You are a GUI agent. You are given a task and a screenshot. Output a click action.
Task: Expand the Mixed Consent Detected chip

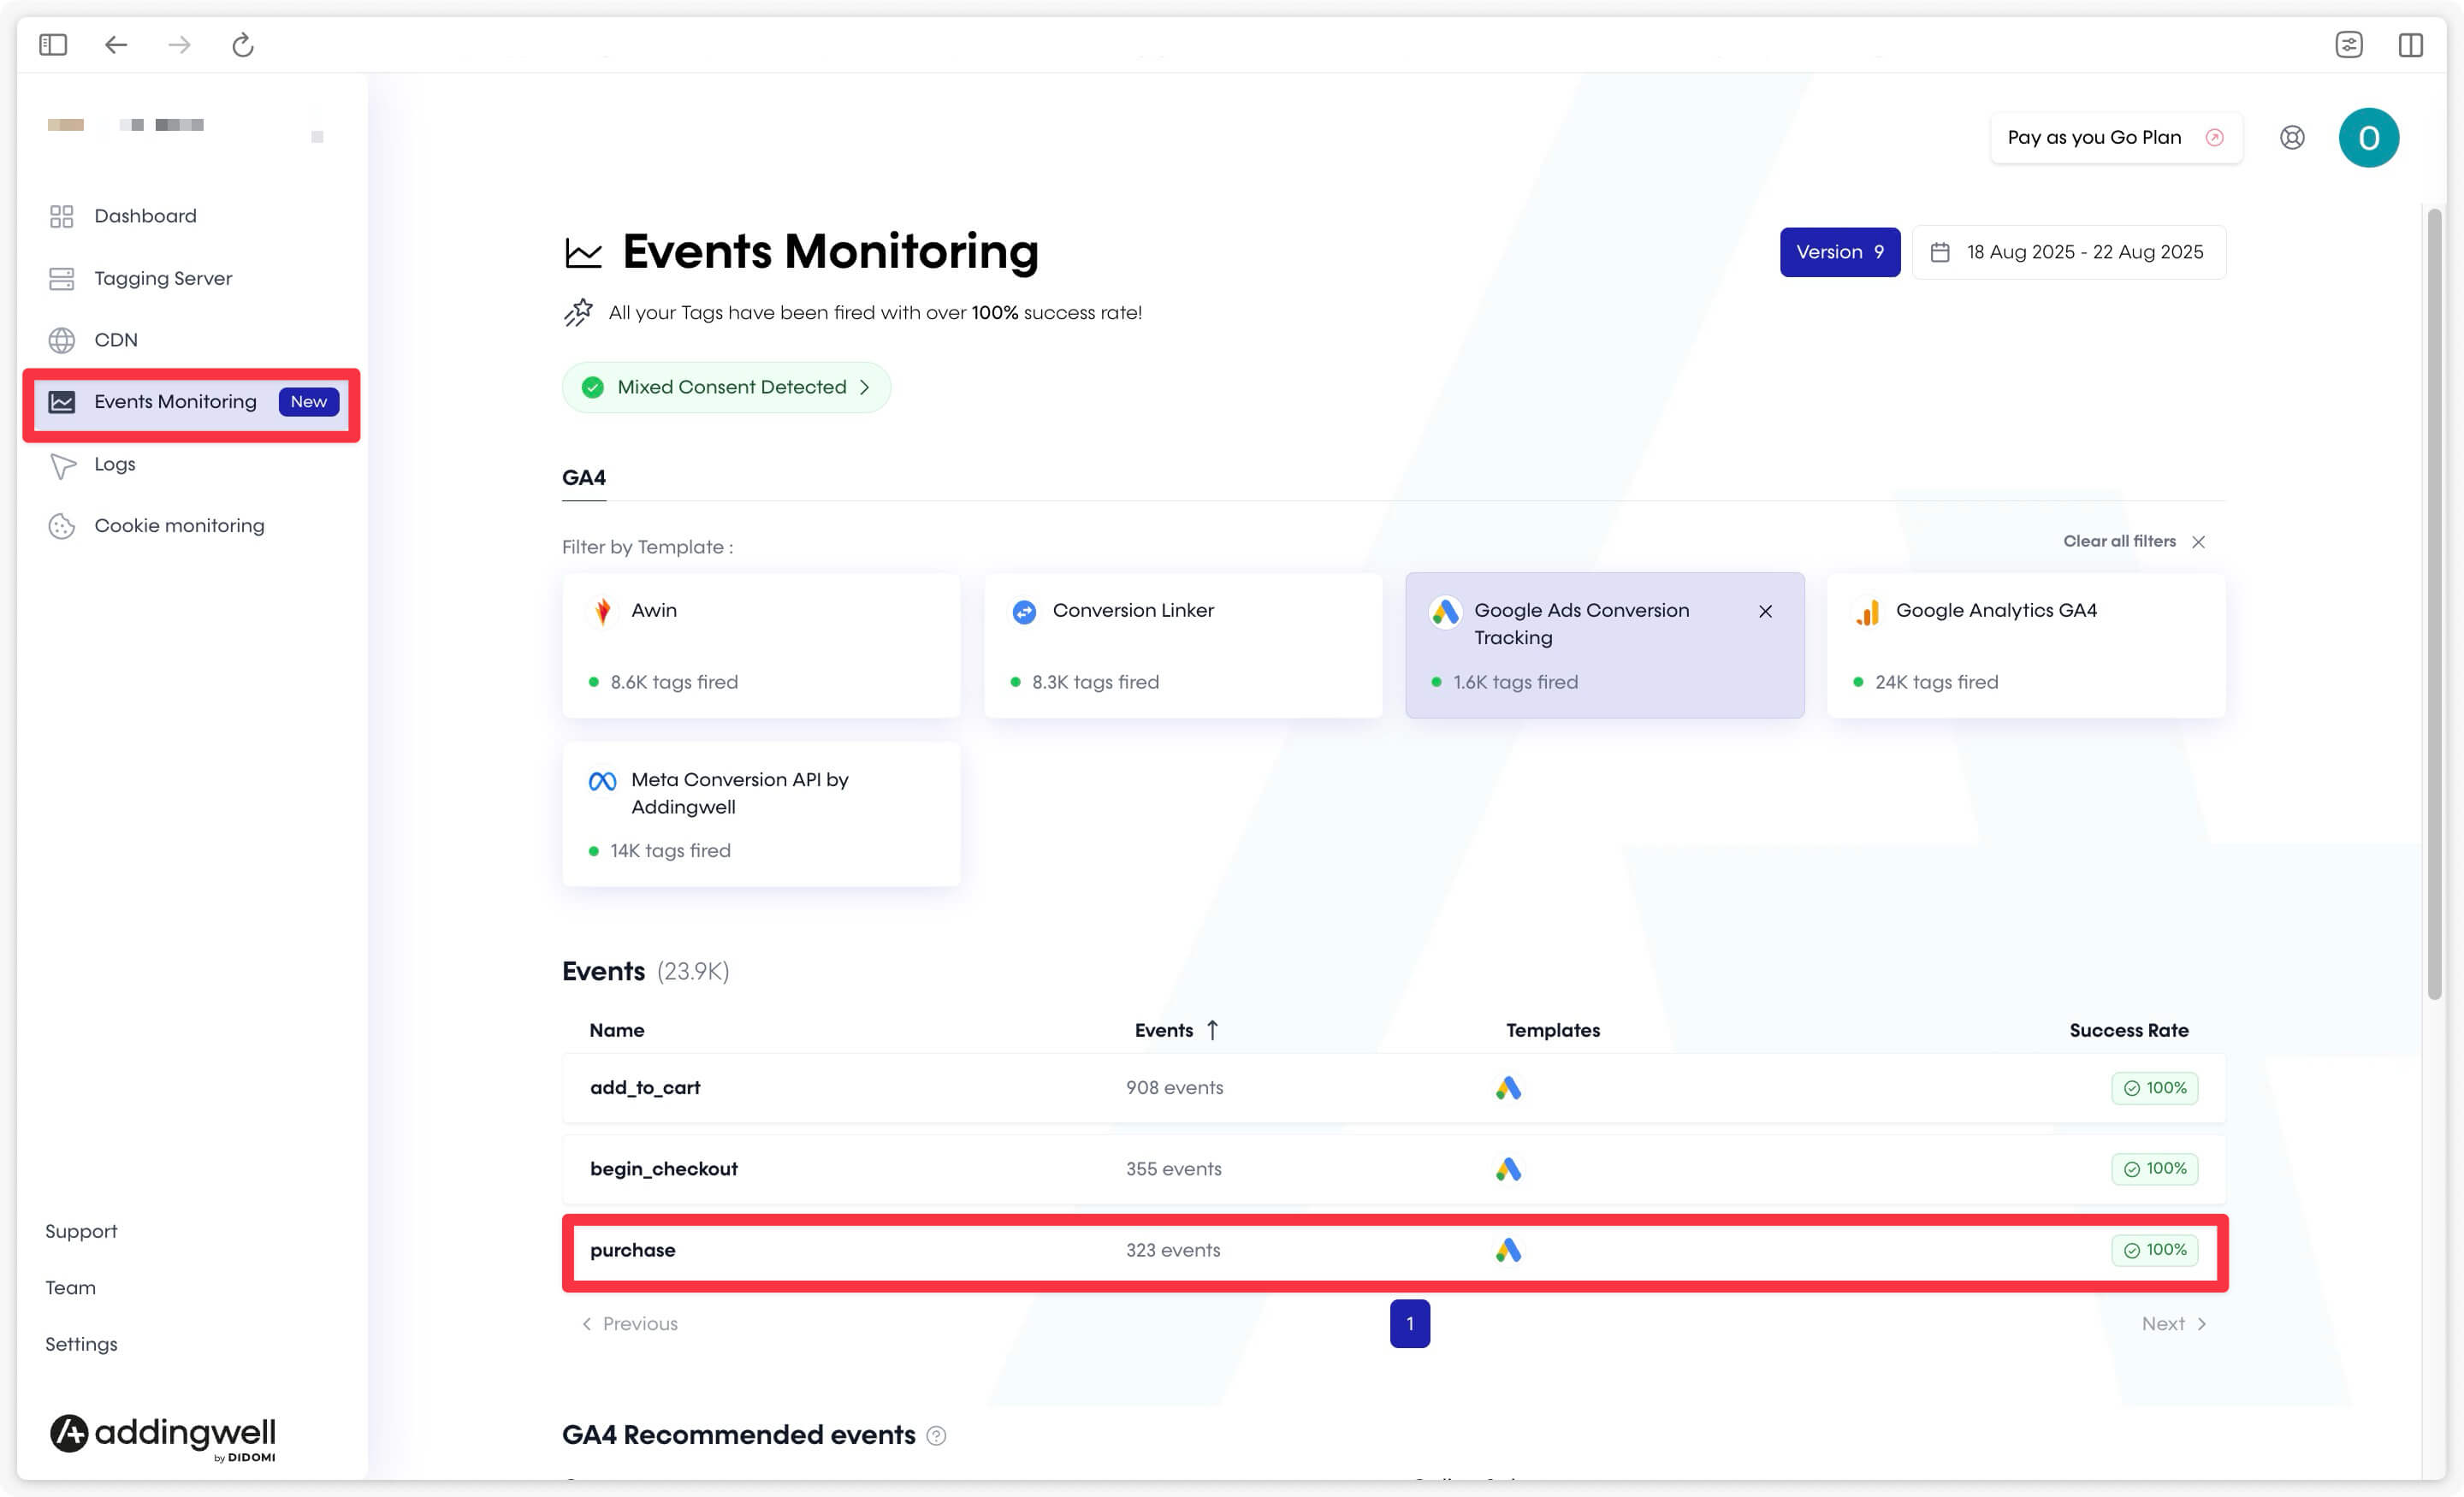coord(726,387)
